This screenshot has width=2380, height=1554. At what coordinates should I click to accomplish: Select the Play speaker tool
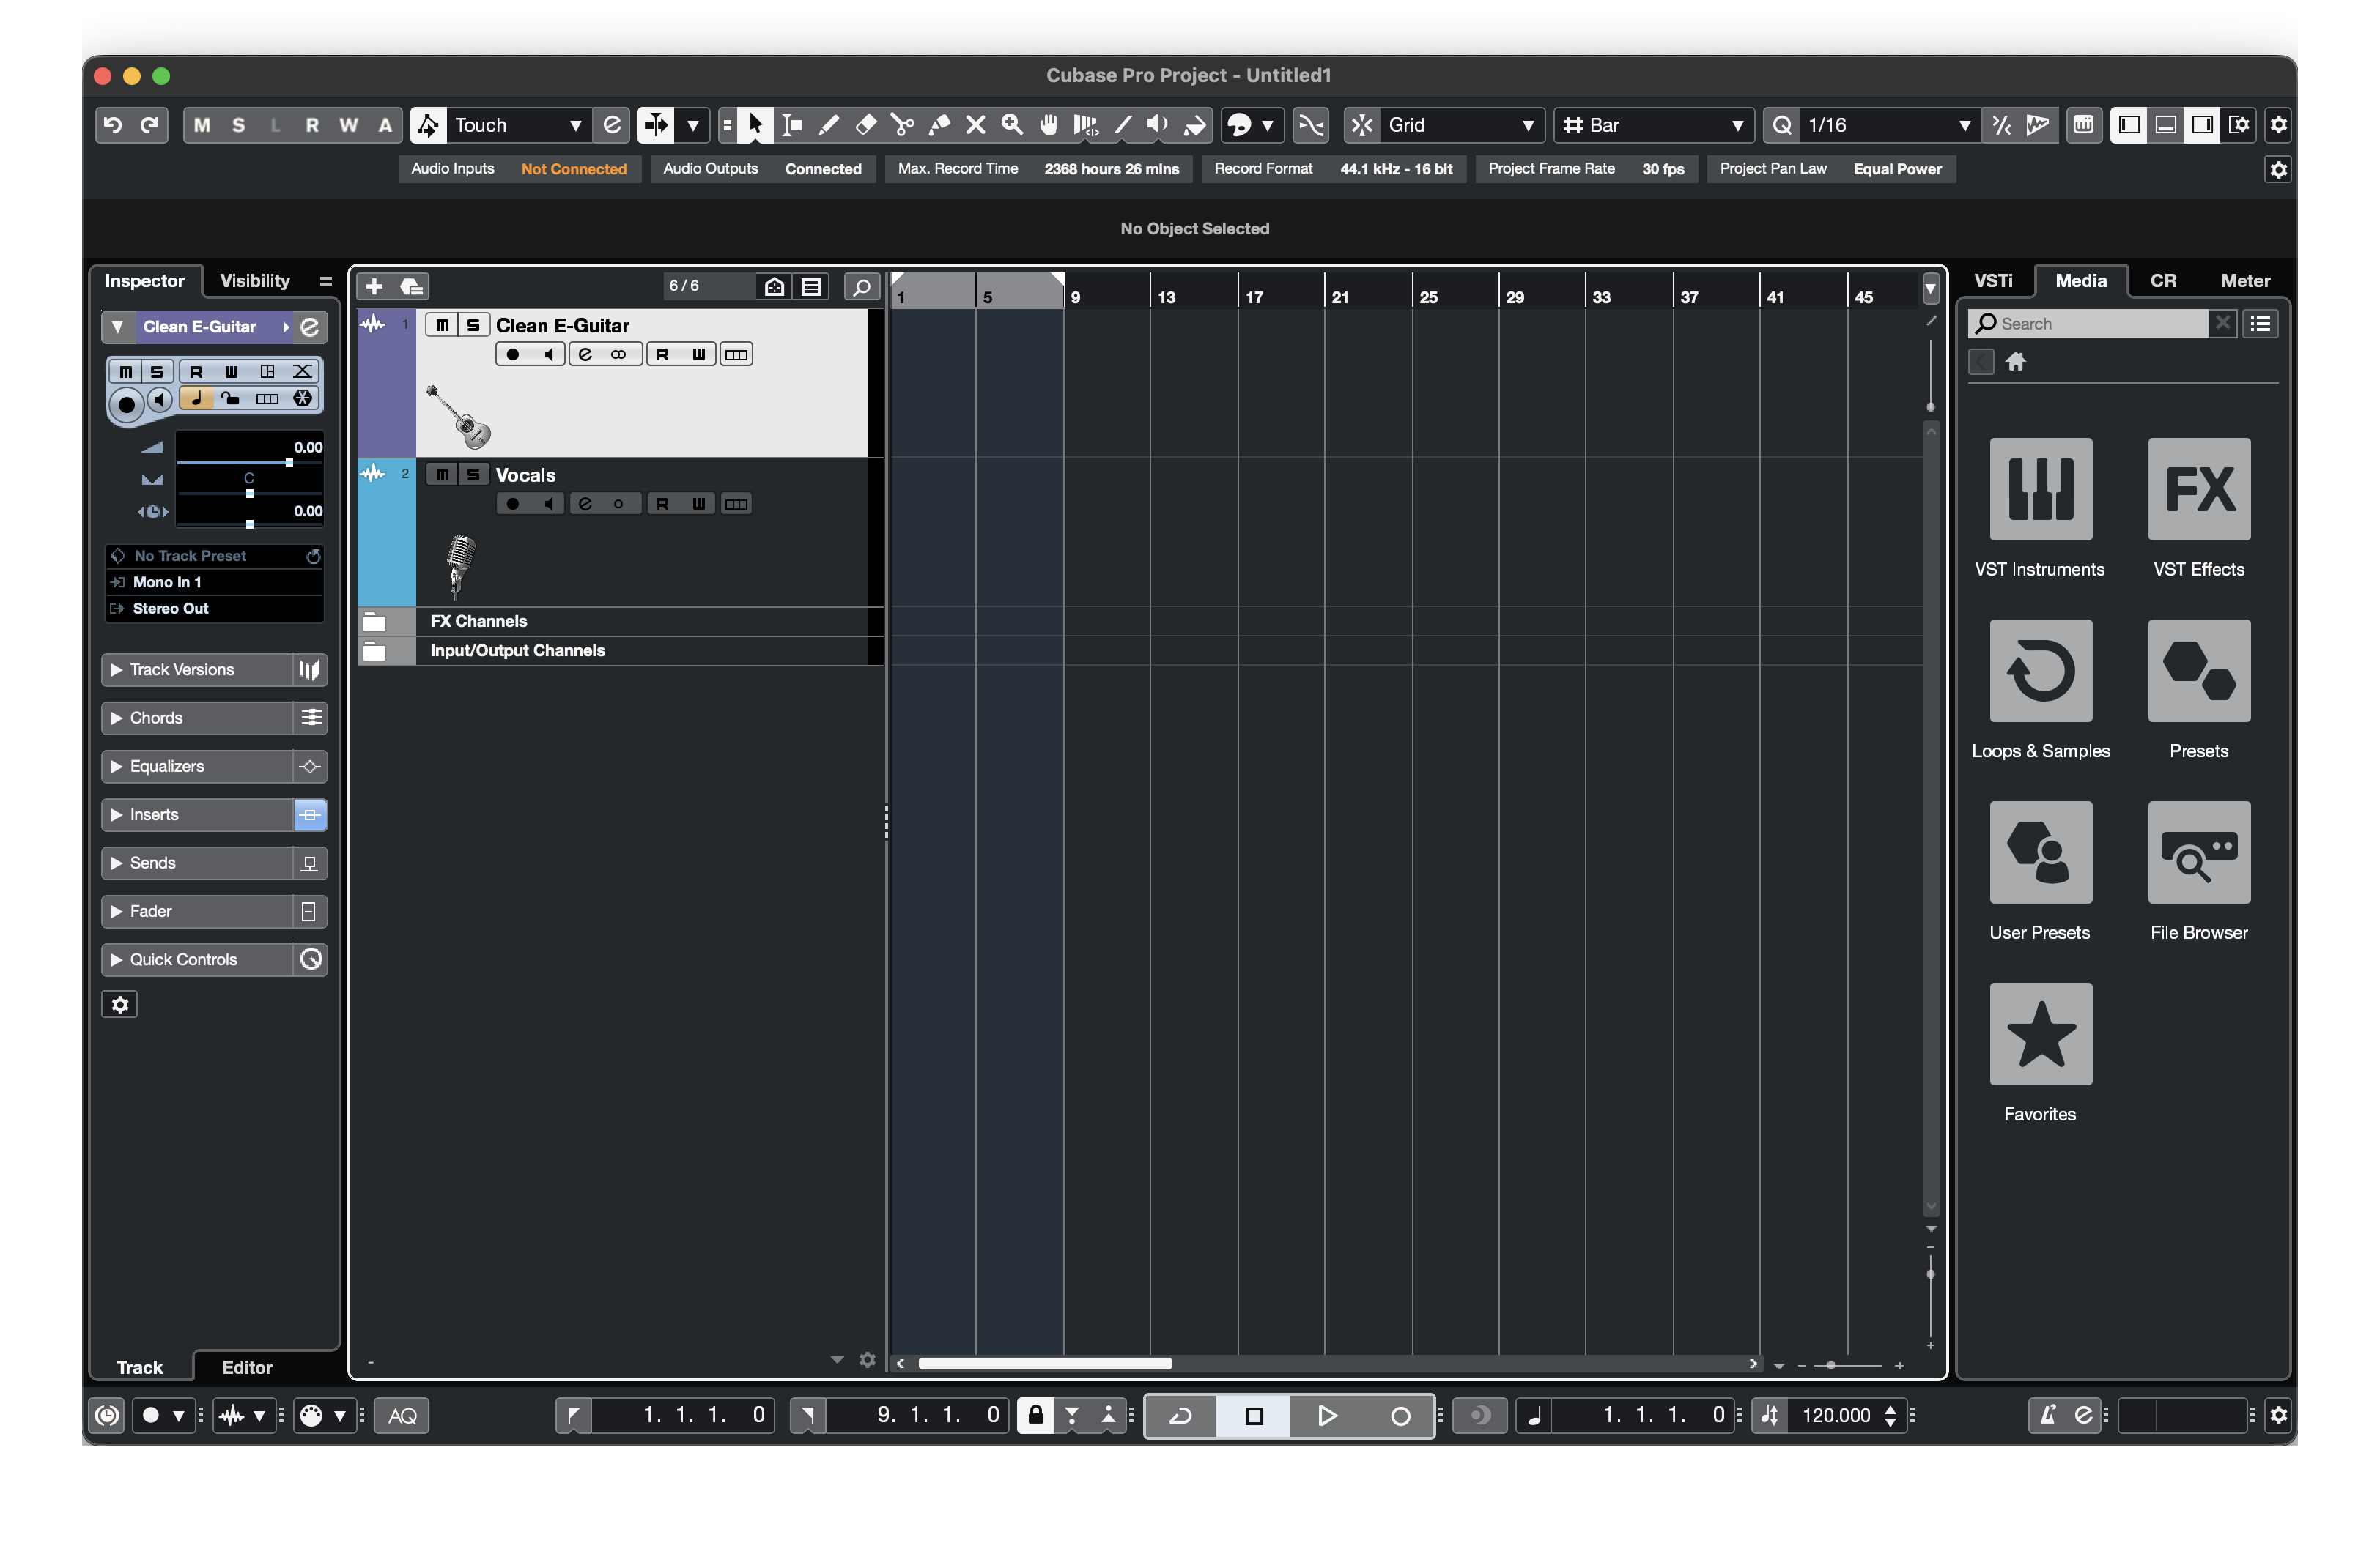[x=1158, y=125]
